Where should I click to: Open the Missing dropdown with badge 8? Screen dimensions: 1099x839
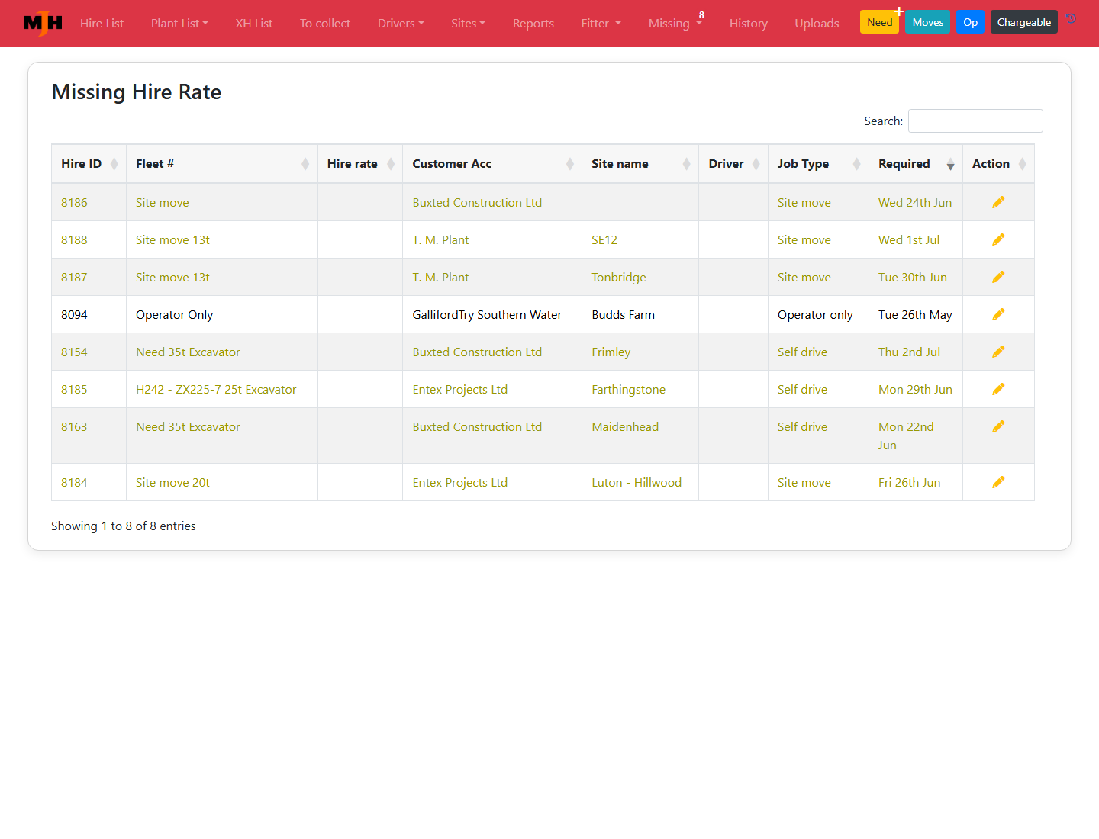point(675,24)
